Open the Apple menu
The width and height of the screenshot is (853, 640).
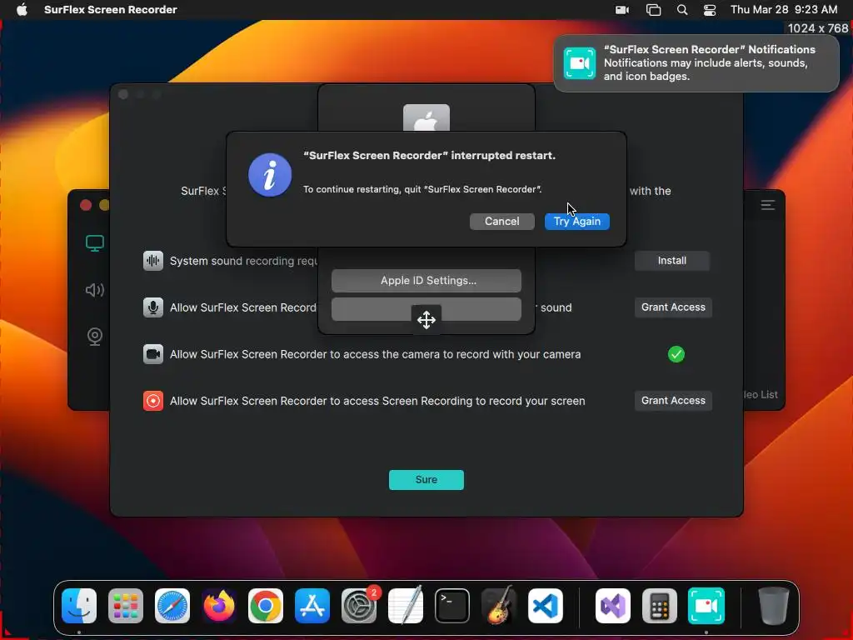[22, 10]
